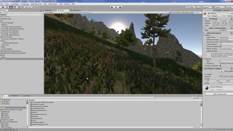The width and height of the screenshot is (233, 131).
Task: Disable the Mesh Renderer checkbox
Action: pyautogui.click(x=208, y=33)
